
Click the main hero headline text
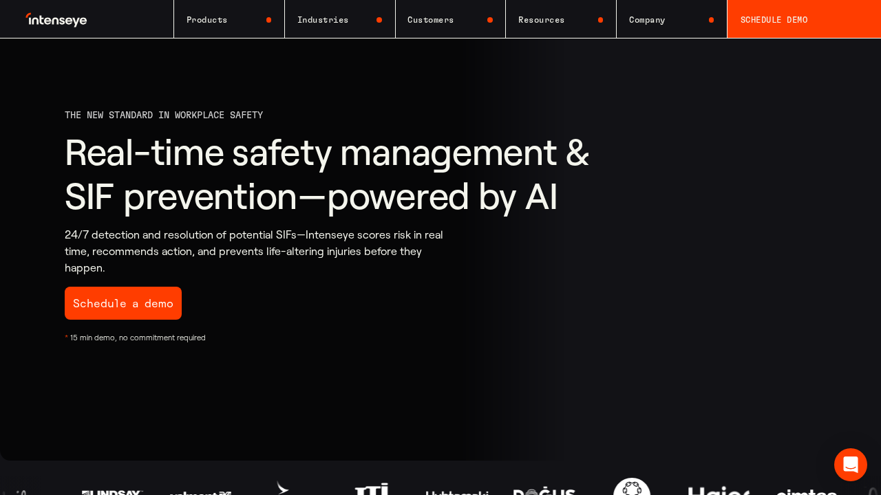[327, 175]
